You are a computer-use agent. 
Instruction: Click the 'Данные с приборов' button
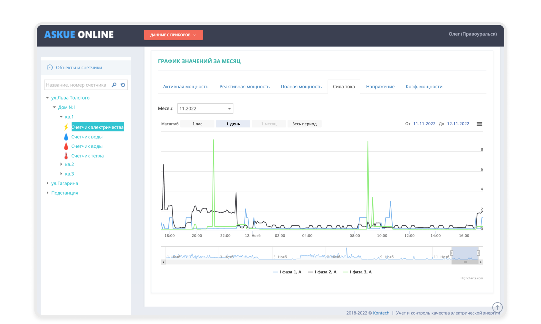pyautogui.click(x=173, y=35)
